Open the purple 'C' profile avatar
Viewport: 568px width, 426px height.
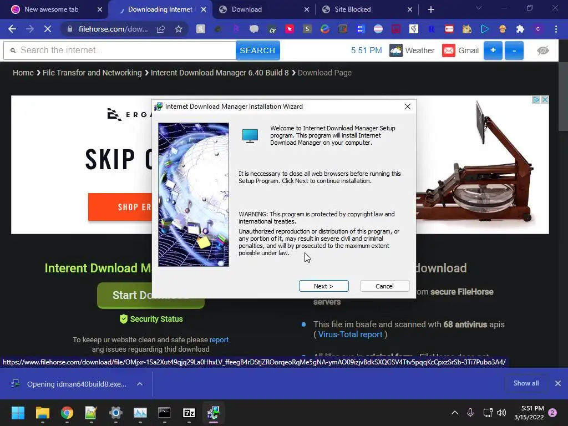click(538, 29)
